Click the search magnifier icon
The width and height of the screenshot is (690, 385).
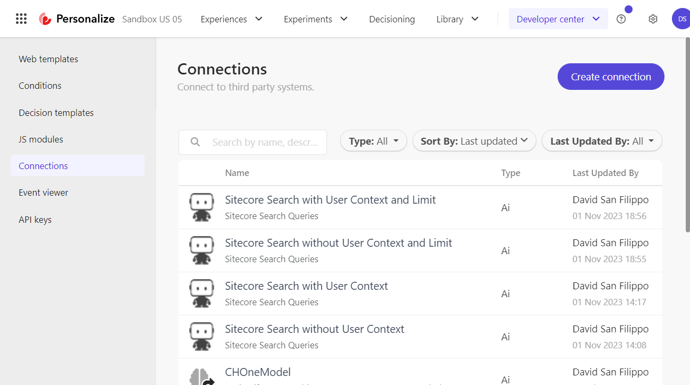(195, 141)
